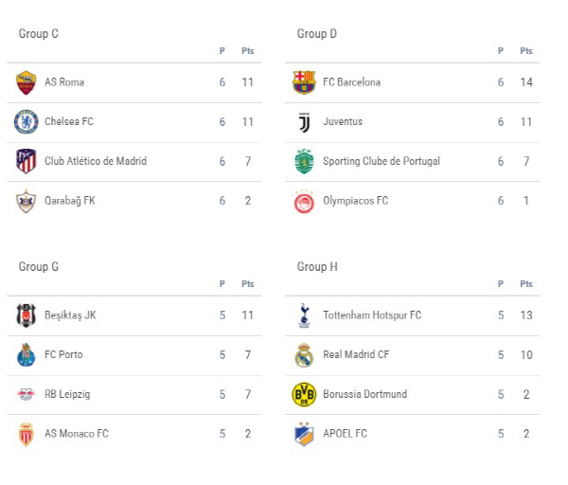The width and height of the screenshot is (568, 485).
Task: Open the Sporting Clube de Portugal link
Action: (x=382, y=161)
